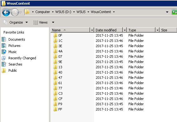Select the 0F folder icon
Viewport: 177px width, 122px height.
pos(55,35)
